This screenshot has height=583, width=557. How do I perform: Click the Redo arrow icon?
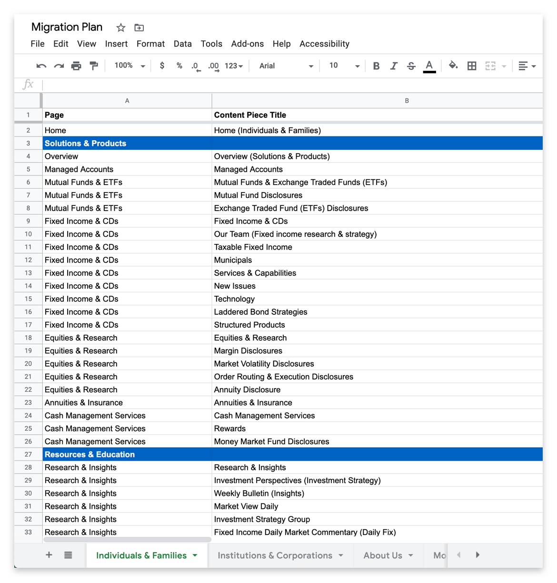click(x=59, y=66)
